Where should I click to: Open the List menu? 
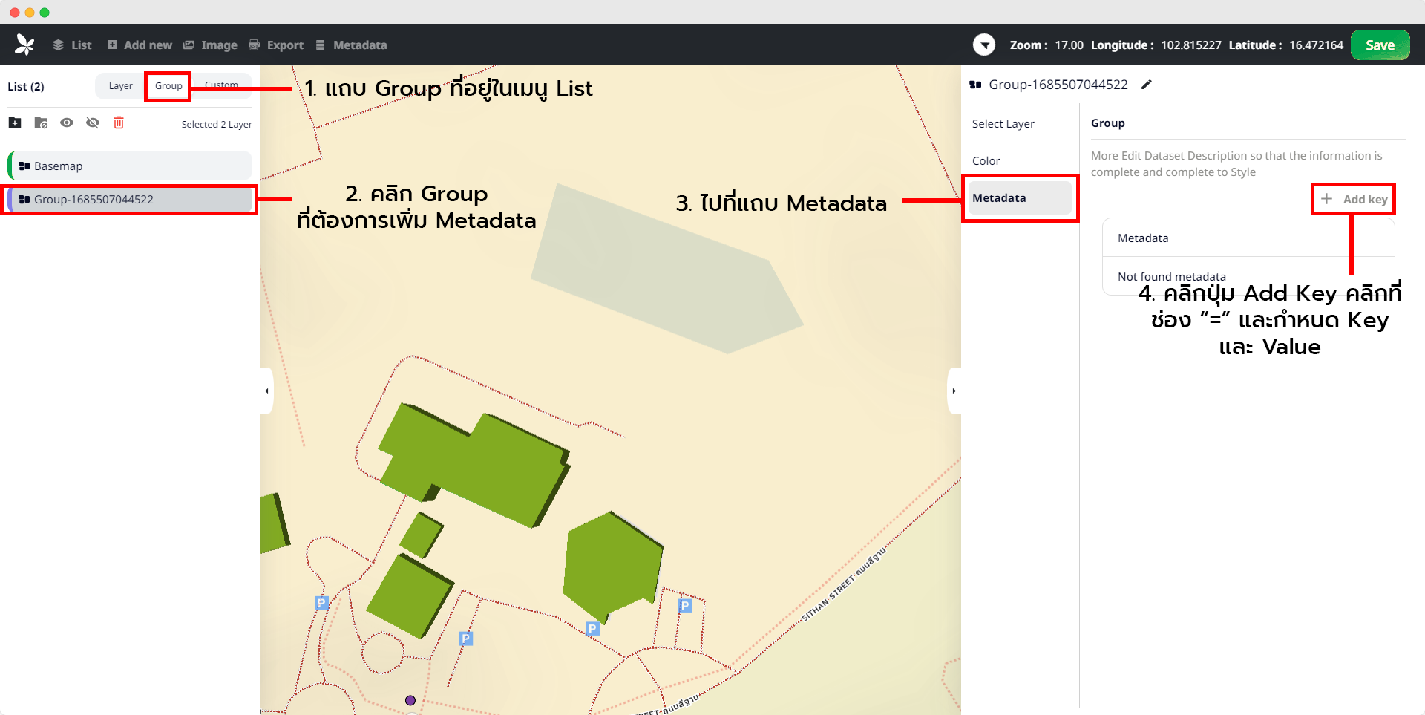[x=72, y=45]
